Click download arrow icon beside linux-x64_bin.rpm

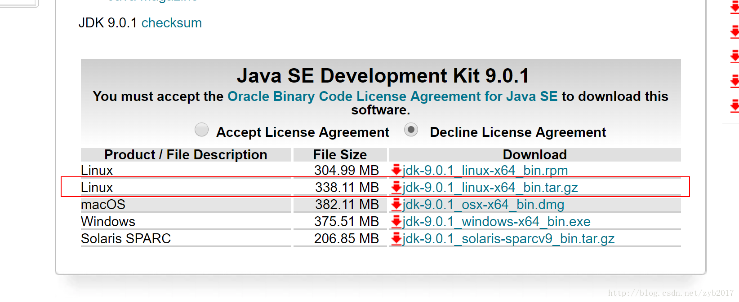click(x=396, y=170)
